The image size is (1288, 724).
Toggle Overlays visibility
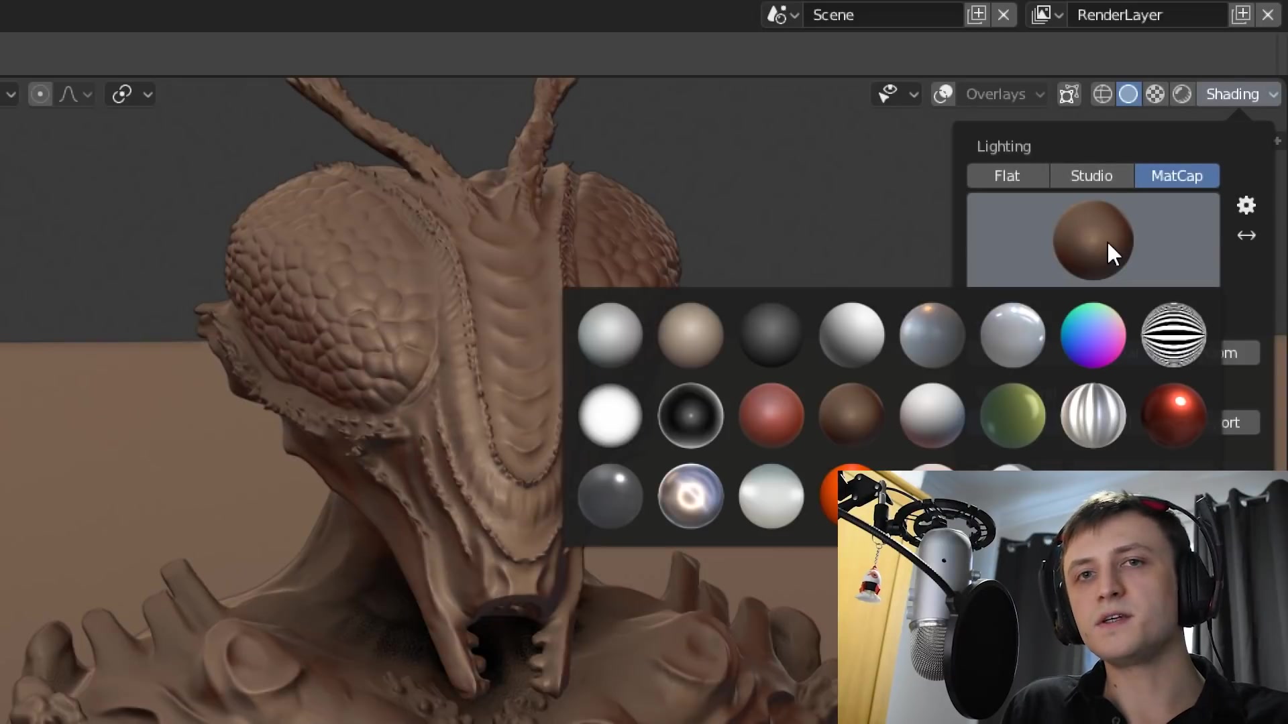(943, 94)
